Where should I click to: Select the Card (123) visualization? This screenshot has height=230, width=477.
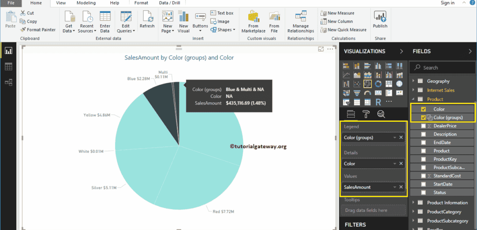[378, 93]
